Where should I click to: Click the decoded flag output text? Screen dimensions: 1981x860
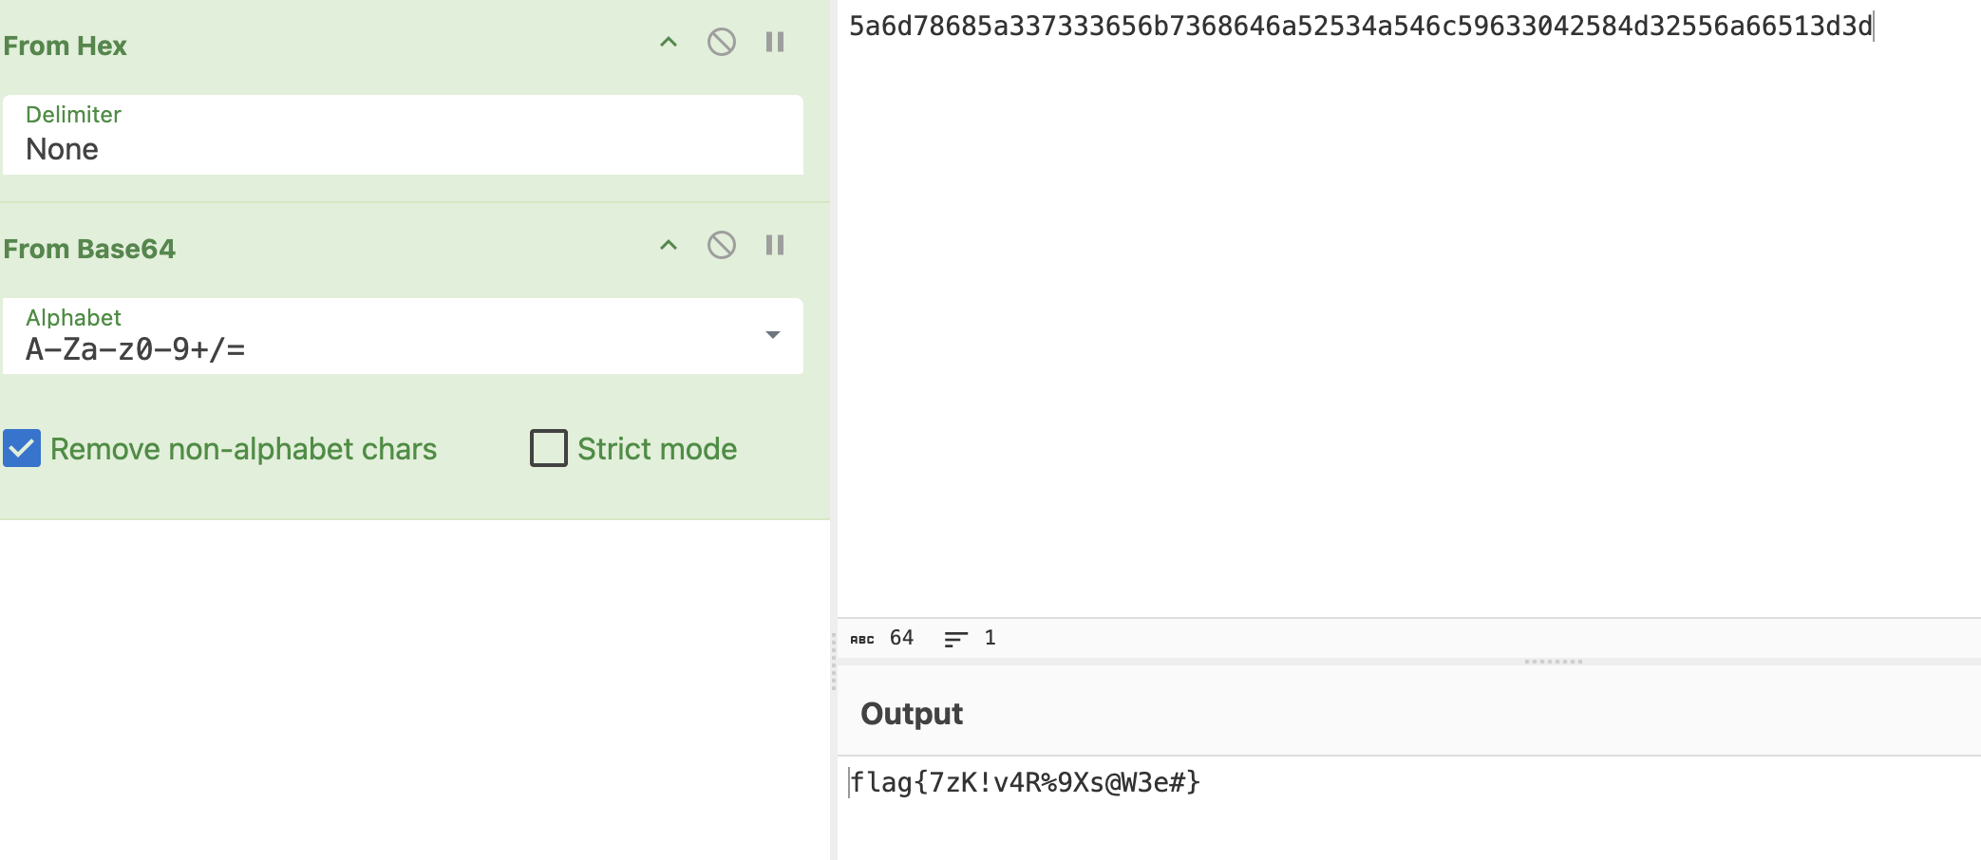tap(1026, 783)
